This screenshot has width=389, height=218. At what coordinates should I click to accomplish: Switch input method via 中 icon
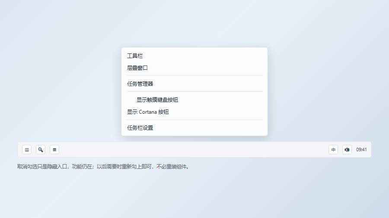point(333,149)
